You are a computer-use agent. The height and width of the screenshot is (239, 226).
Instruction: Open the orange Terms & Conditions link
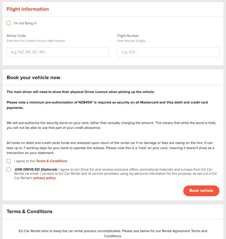(x=51, y=161)
